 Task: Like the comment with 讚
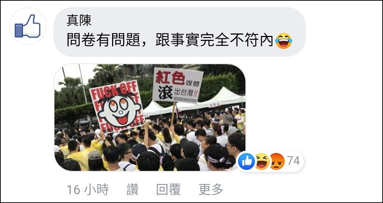coord(133,189)
